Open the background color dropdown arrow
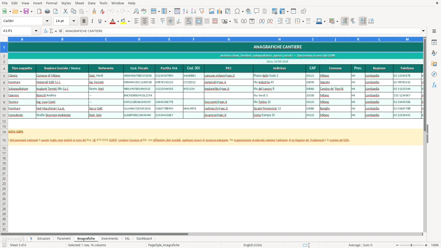This screenshot has width=441, height=248. tap(129, 21)
